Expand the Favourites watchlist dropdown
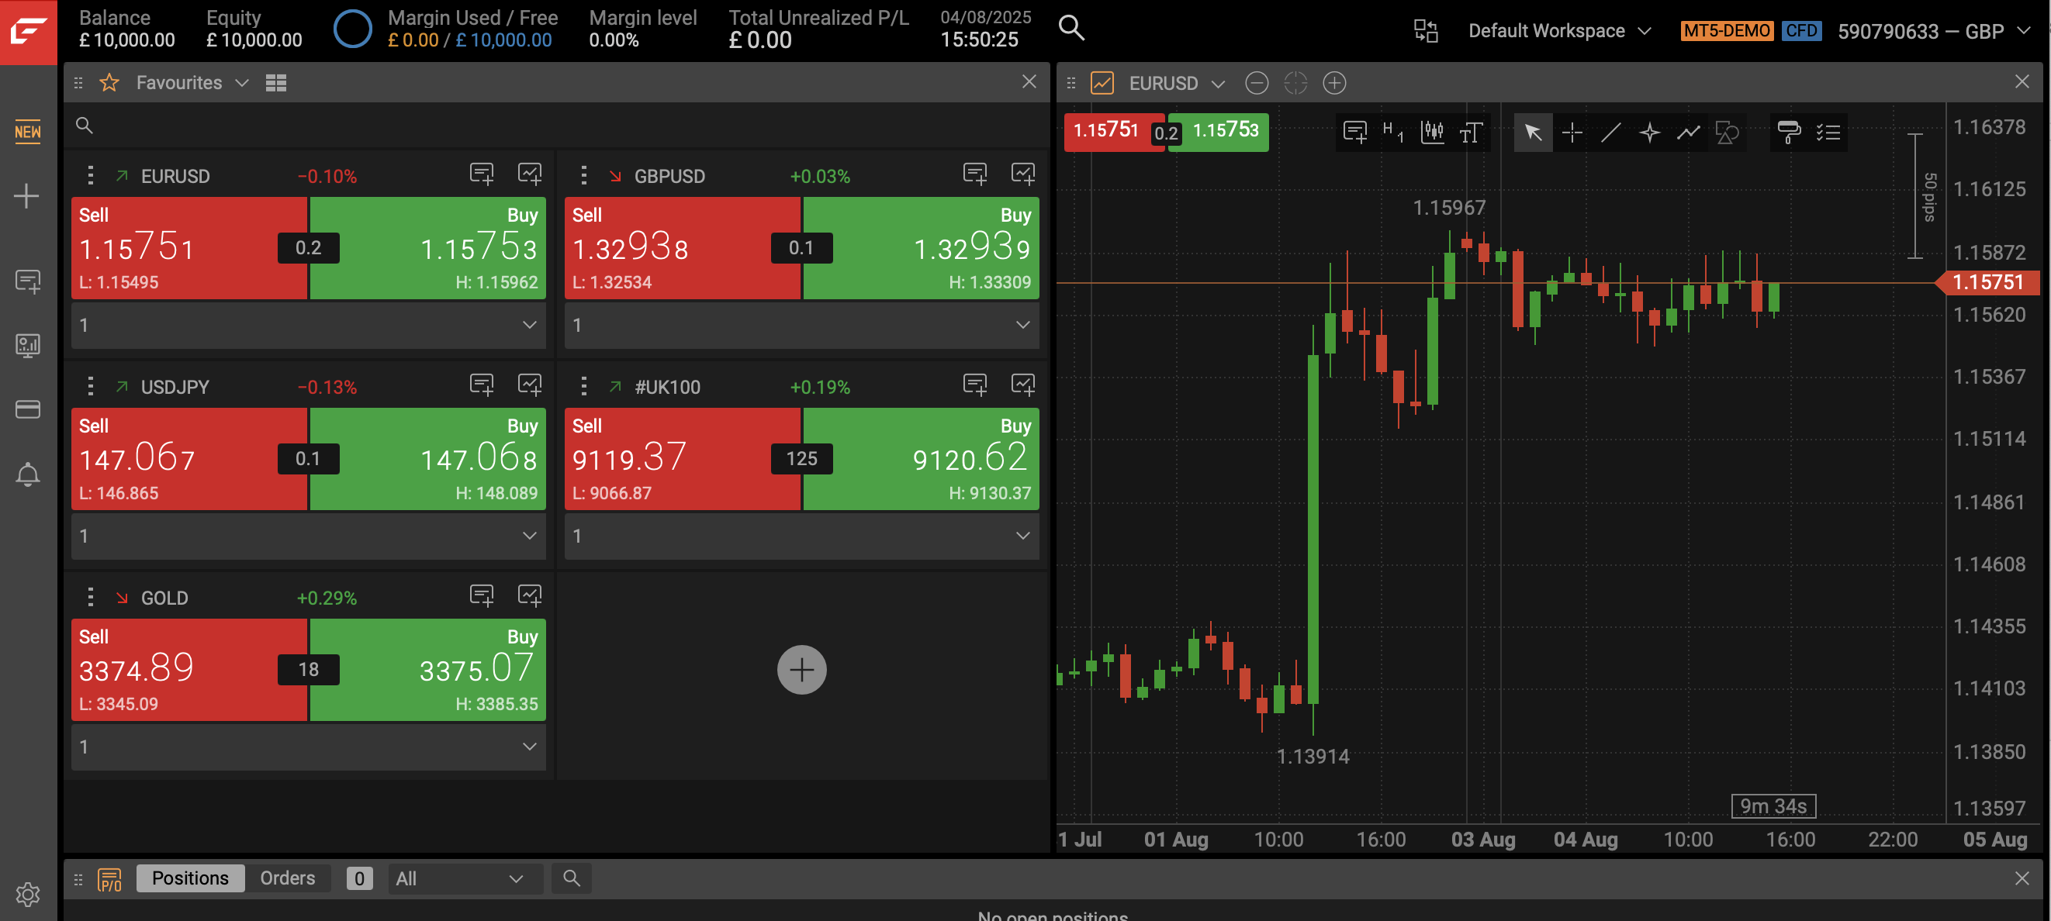This screenshot has width=2051, height=921. pos(242,83)
